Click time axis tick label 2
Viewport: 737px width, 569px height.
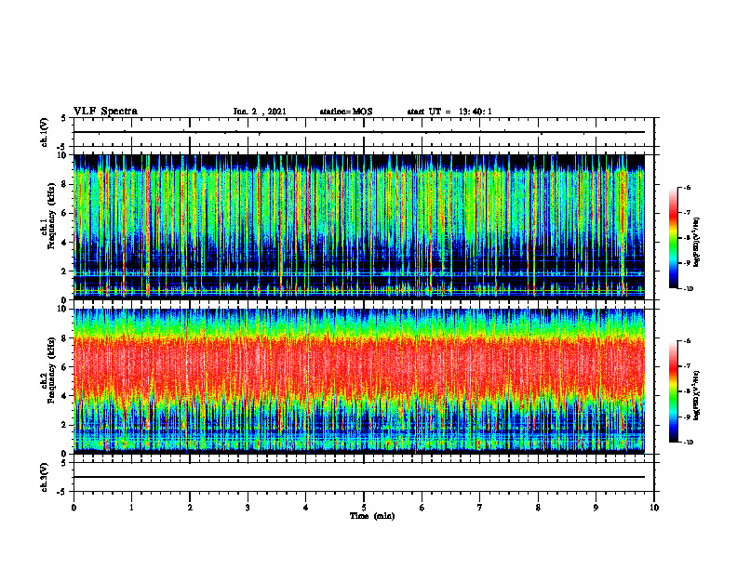pos(190,508)
